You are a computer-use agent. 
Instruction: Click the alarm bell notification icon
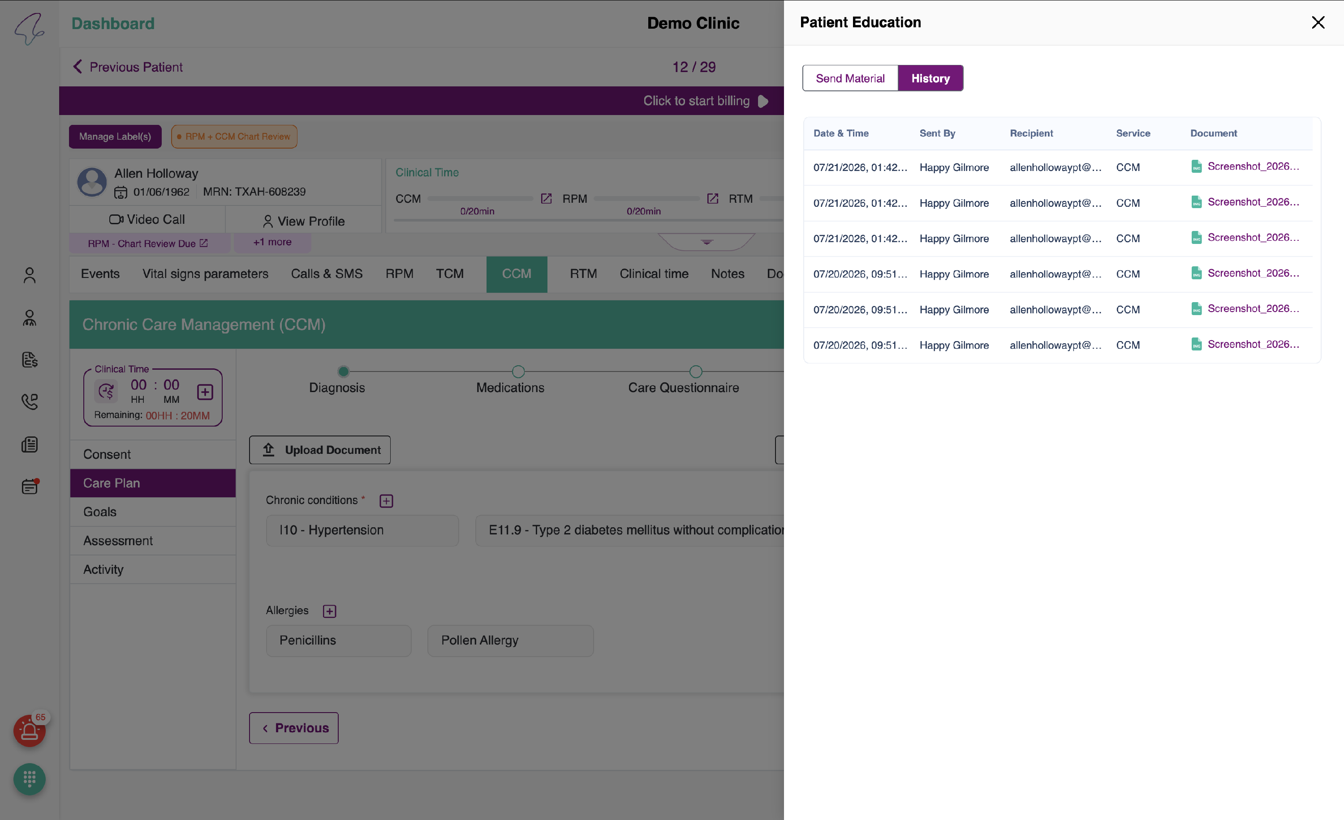tap(30, 730)
